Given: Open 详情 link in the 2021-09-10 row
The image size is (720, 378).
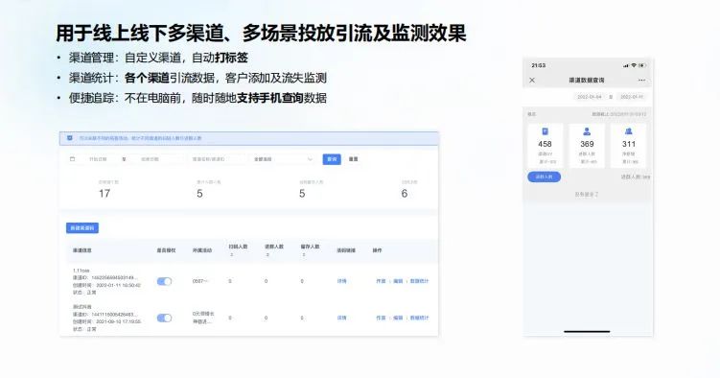Looking at the screenshot, I should click(341, 318).
